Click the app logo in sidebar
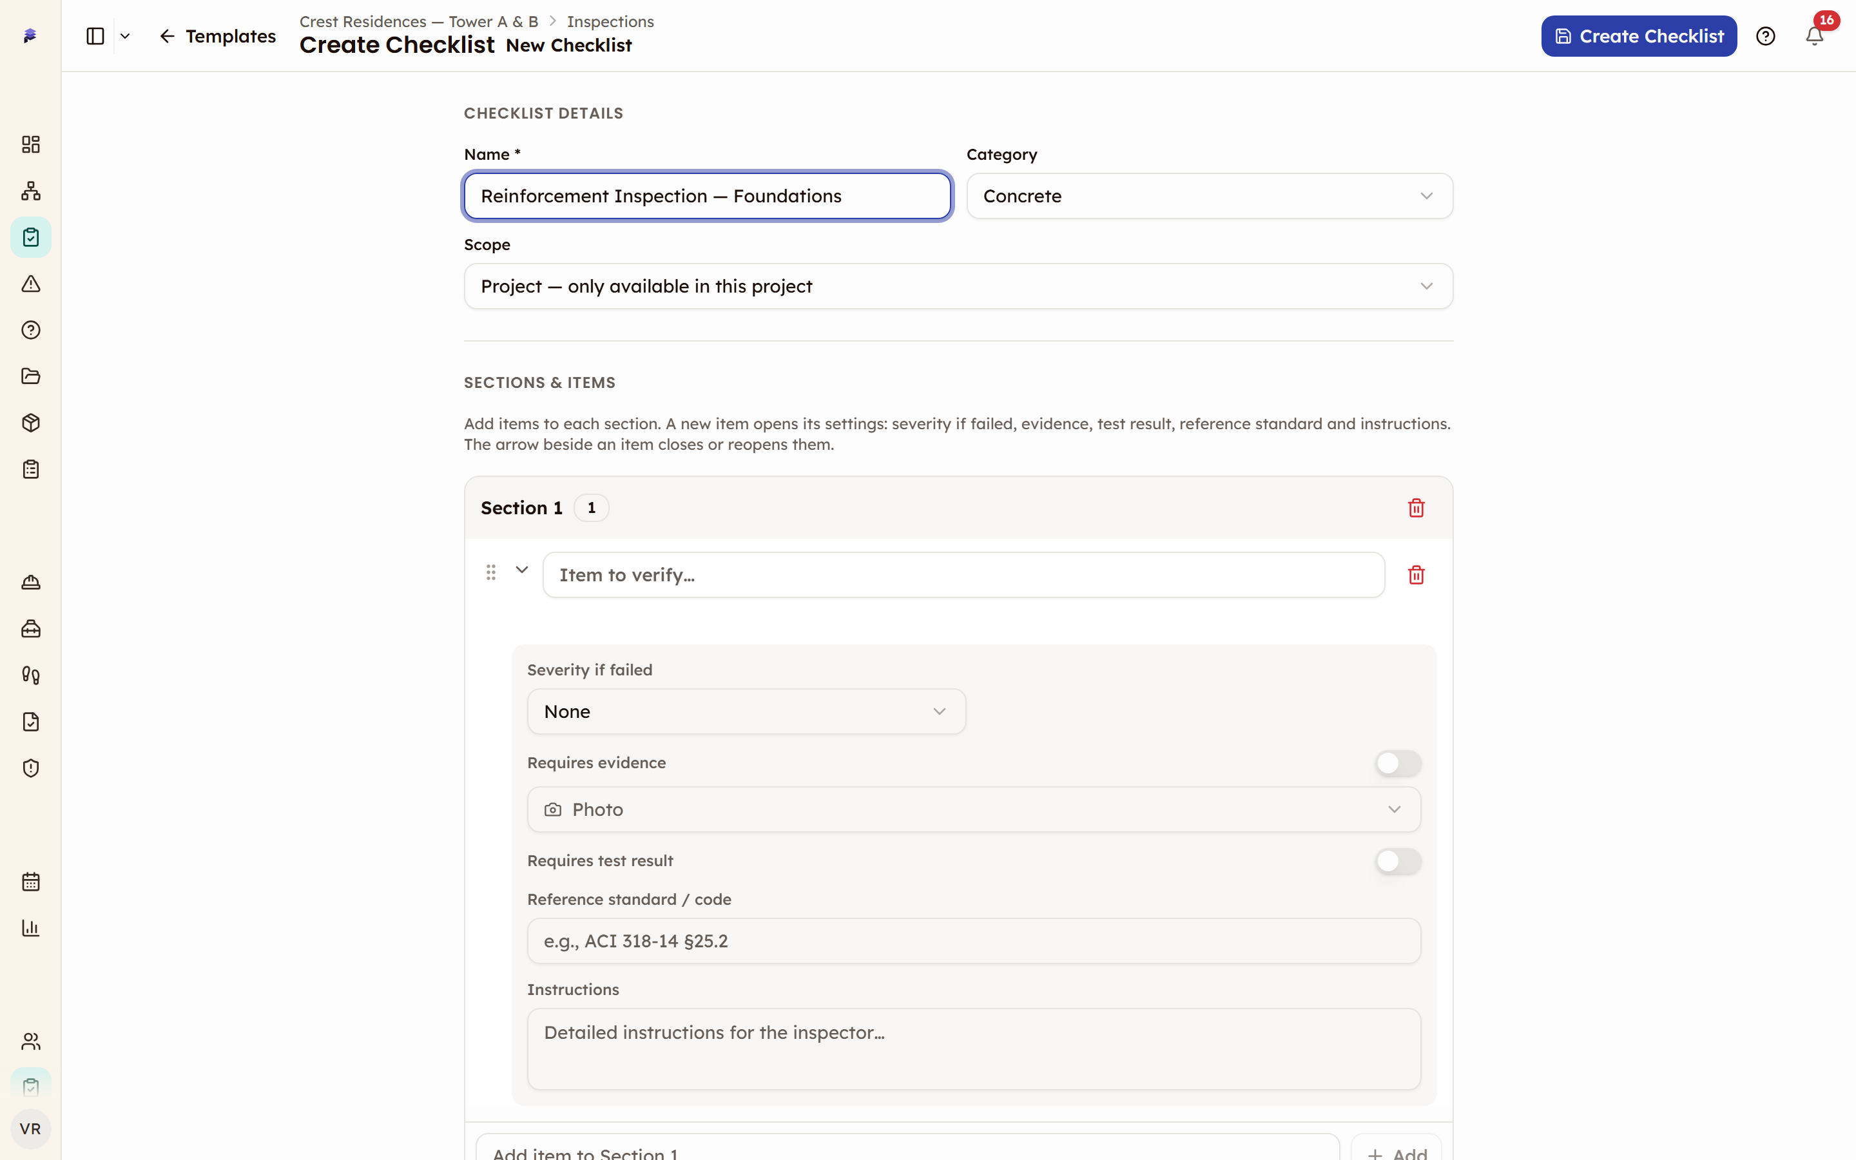The height and width of the screenshot is (1160, 1856). point(31,36)
